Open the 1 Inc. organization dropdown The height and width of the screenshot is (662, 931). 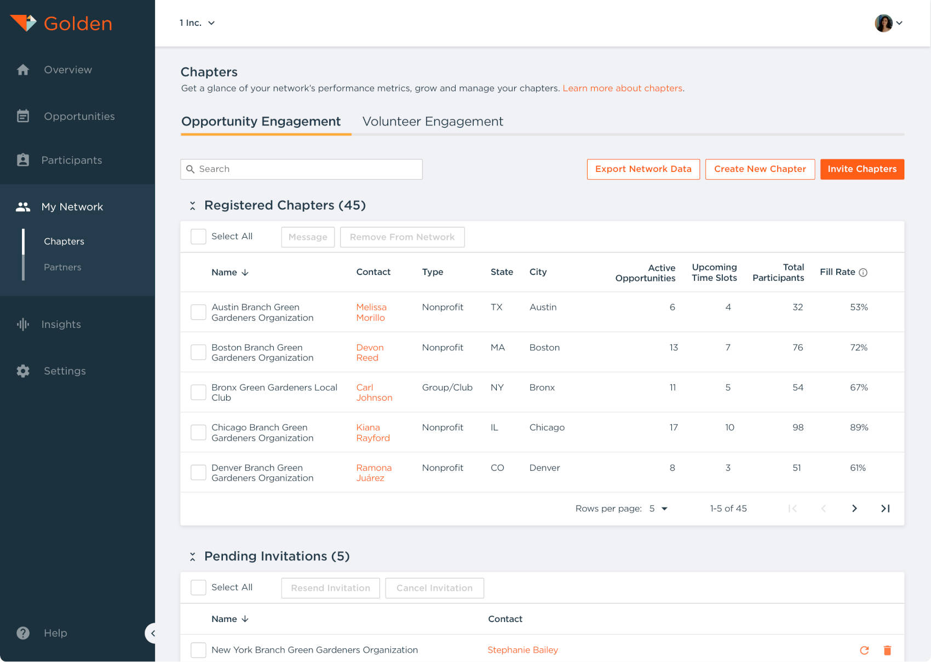197,23
